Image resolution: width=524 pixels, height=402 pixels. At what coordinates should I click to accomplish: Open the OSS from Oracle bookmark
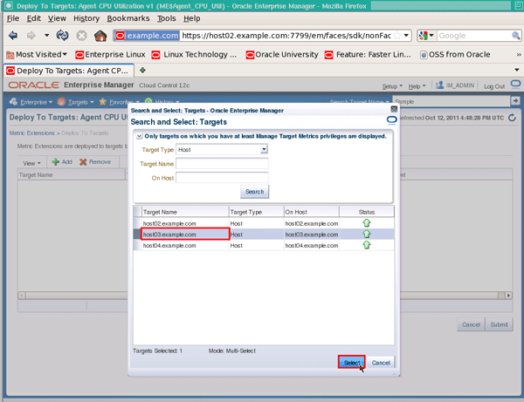tap(455, 54)
